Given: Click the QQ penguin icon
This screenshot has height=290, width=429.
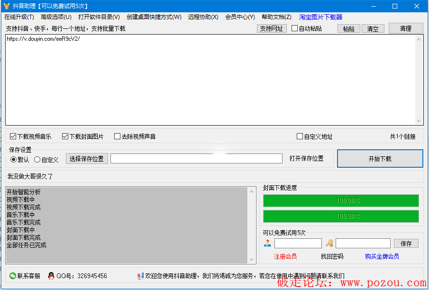Looking at the screenshot, I should coord(51,276).
